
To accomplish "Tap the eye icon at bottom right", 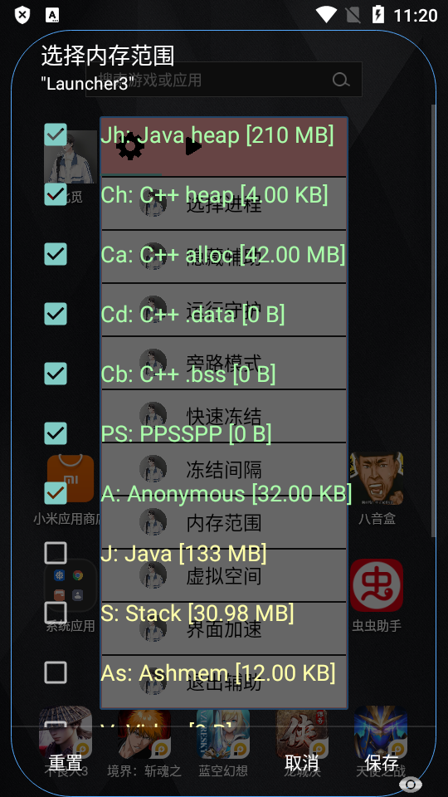I will [x=411, y=785].
